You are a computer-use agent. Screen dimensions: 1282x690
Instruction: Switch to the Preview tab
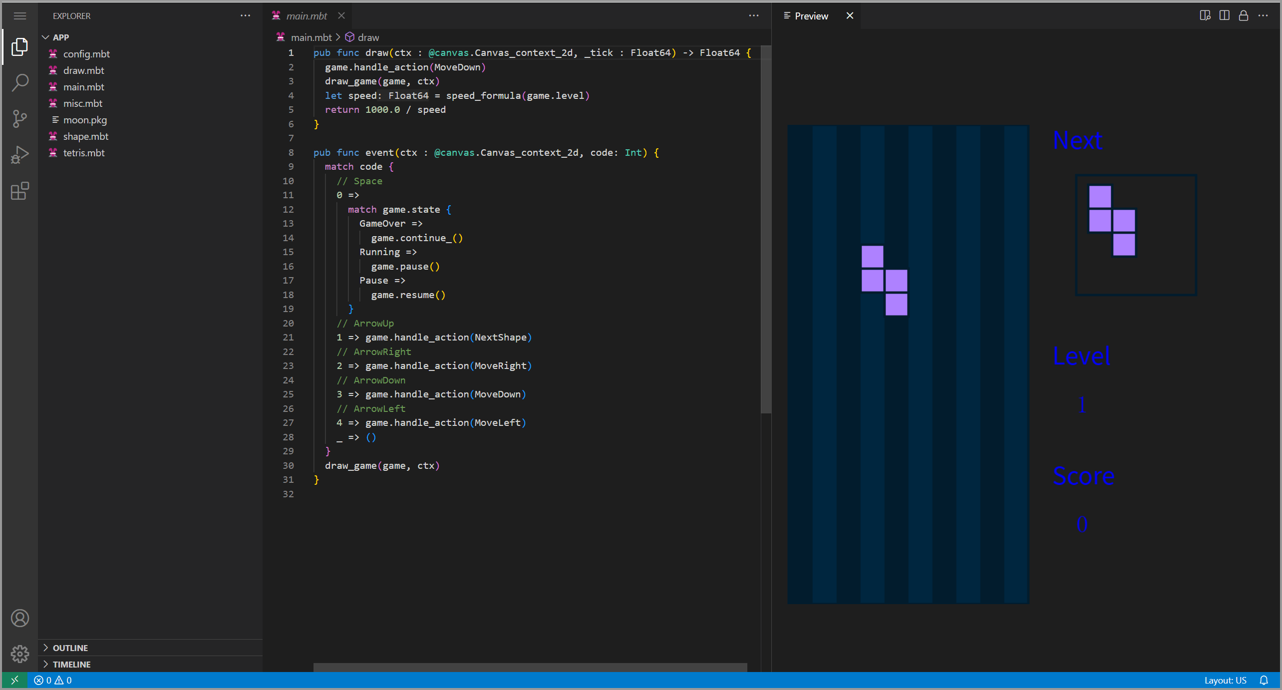[x=811, y=16]
